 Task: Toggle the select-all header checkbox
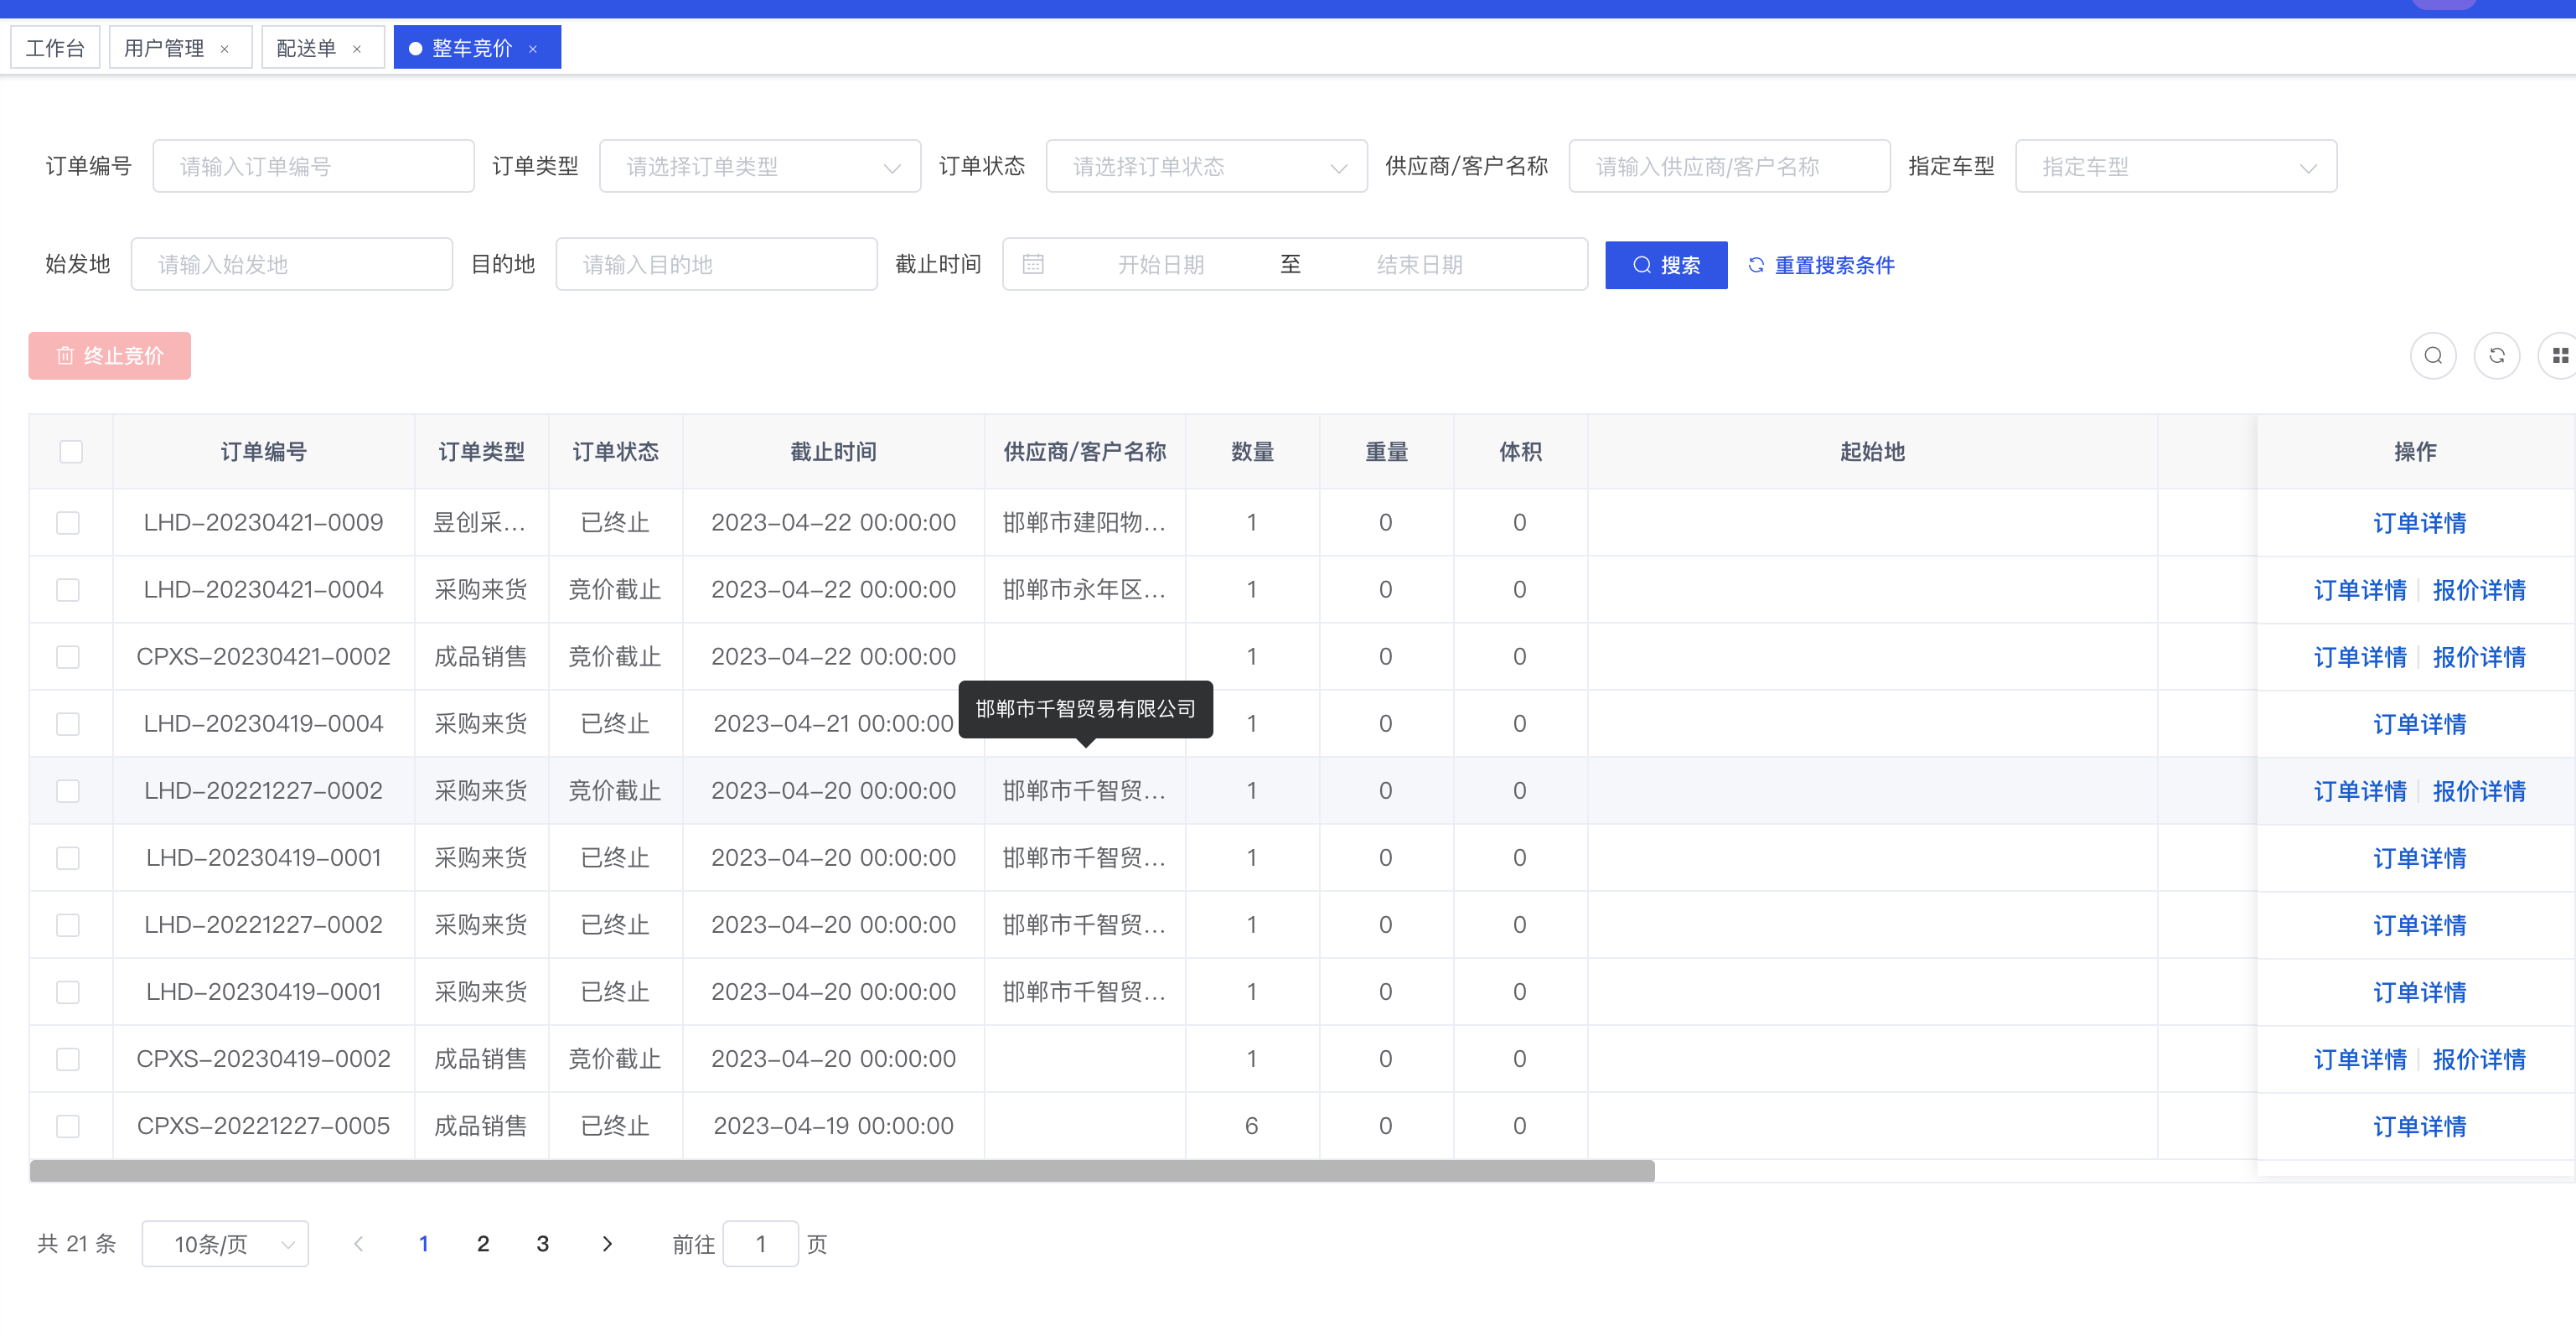click(71, 452)
